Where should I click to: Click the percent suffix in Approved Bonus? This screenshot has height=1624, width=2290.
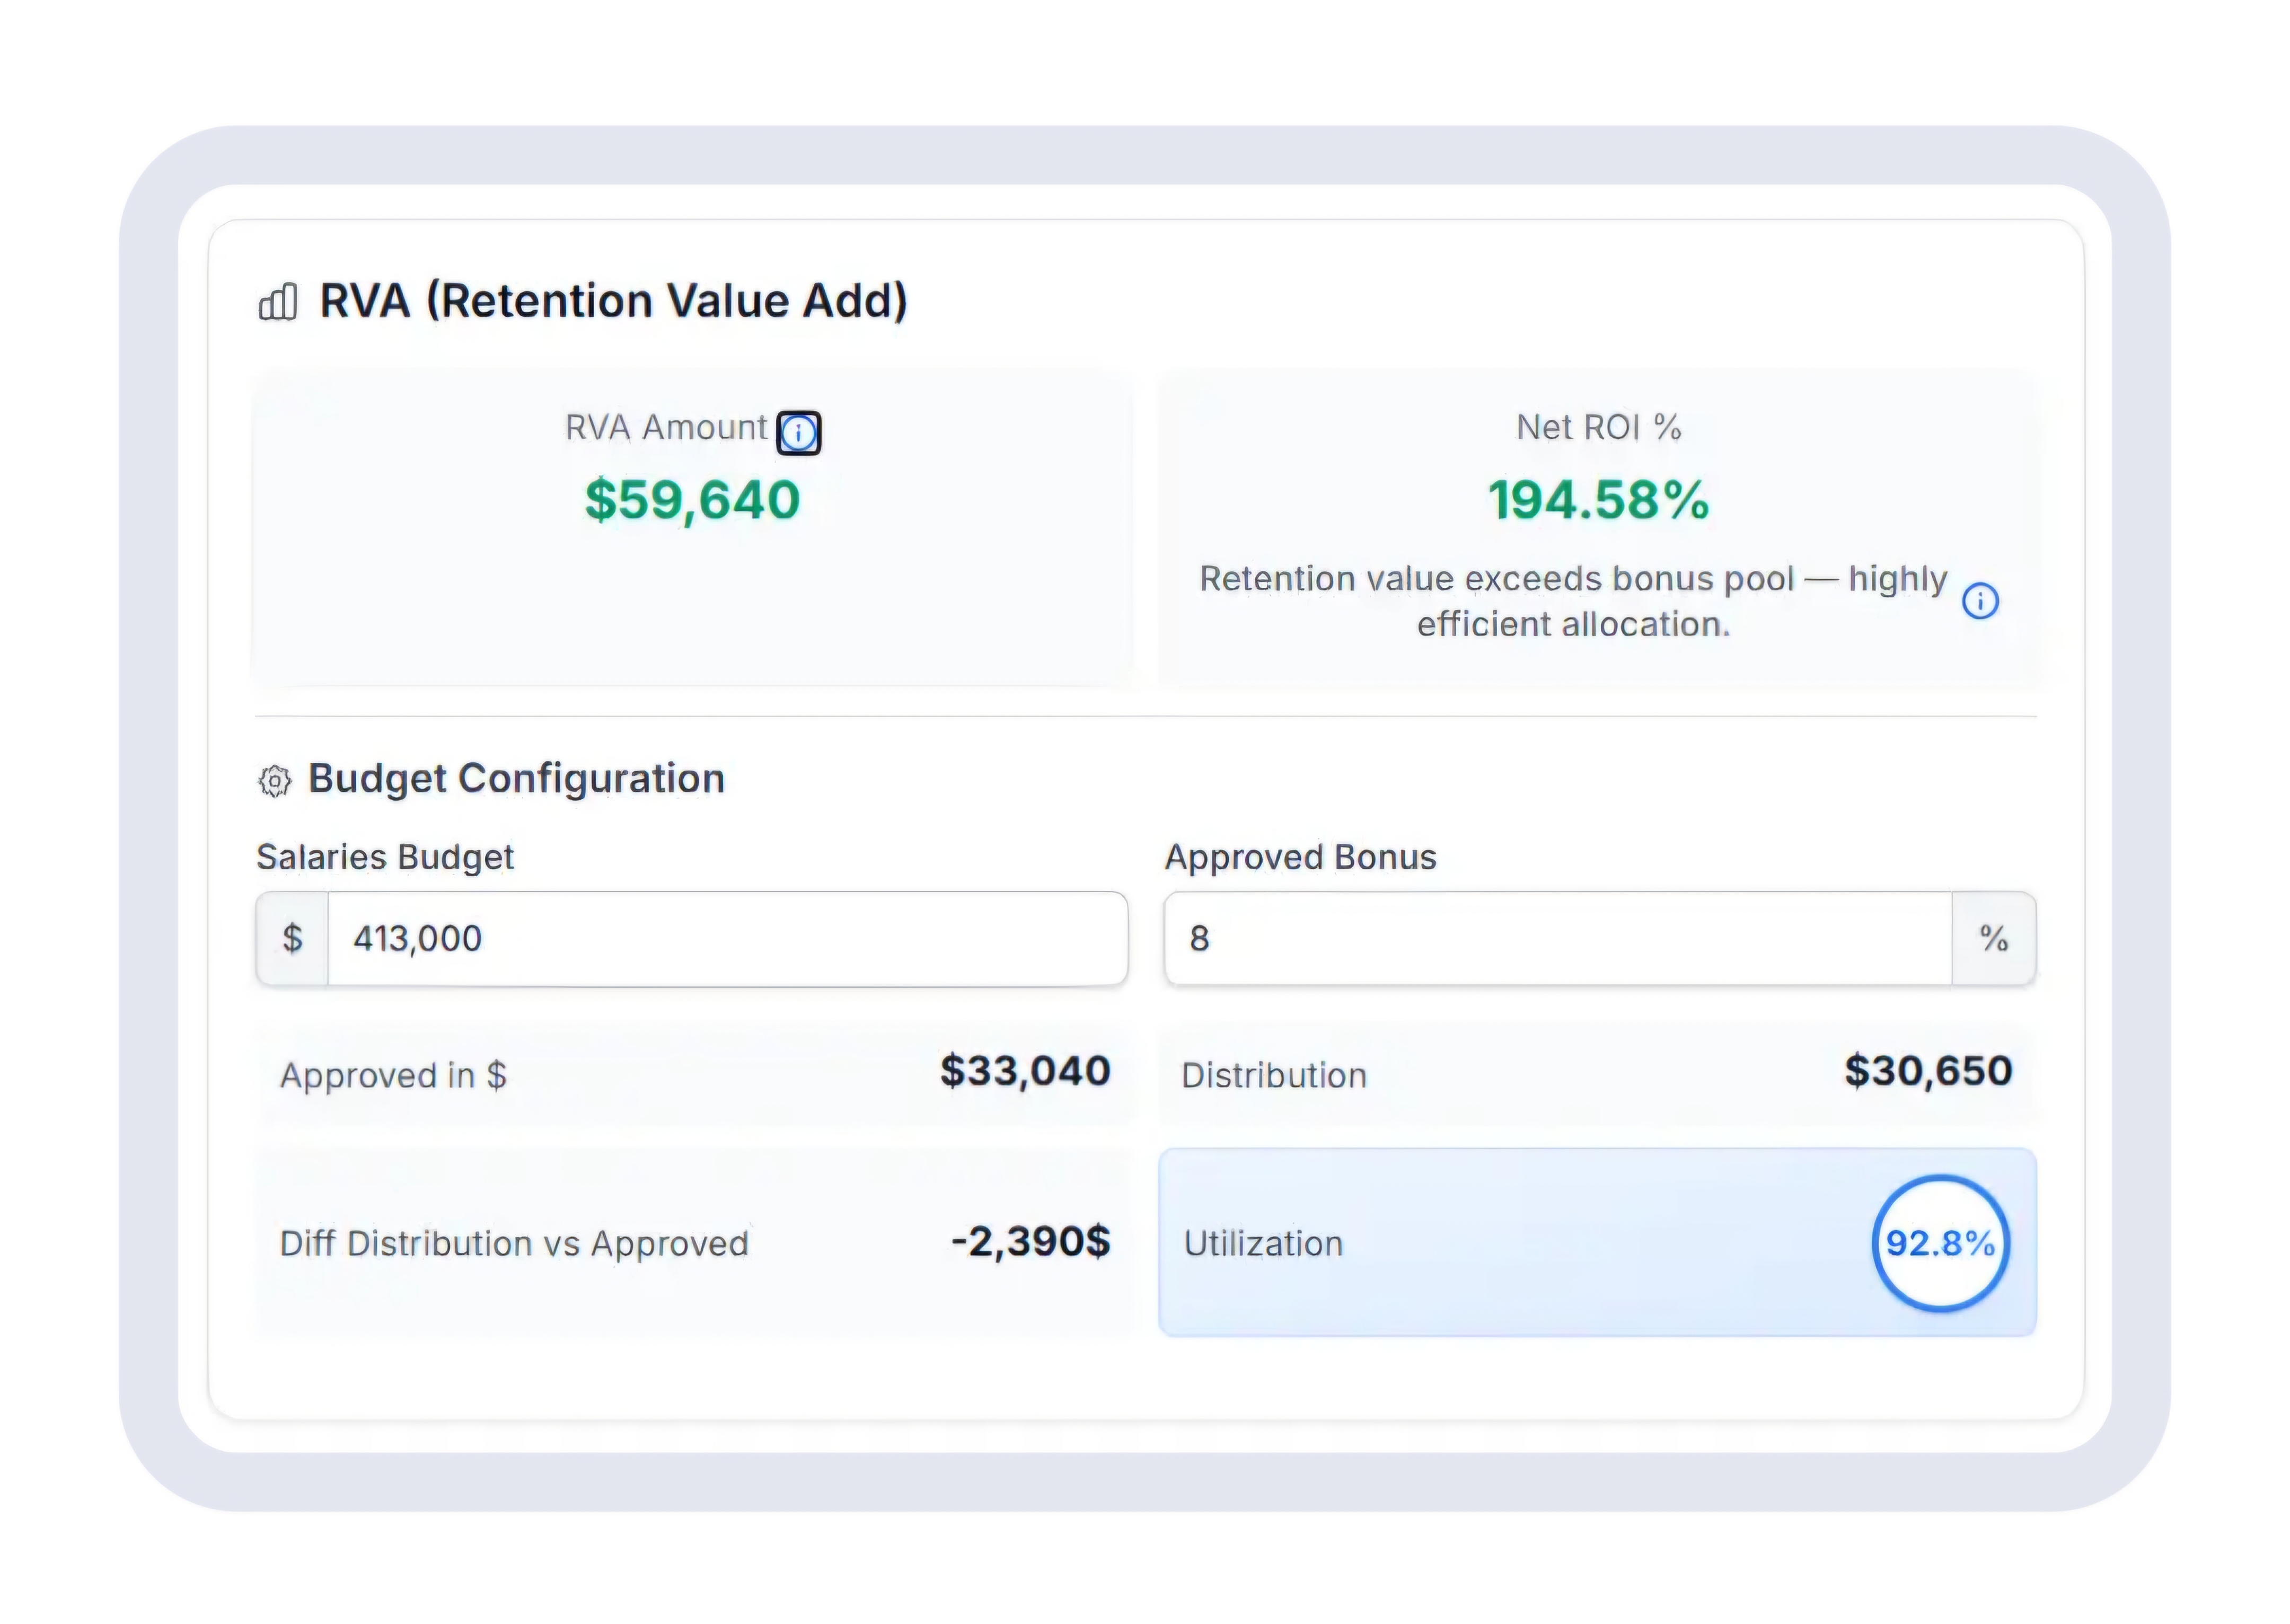pos(1993,938)
